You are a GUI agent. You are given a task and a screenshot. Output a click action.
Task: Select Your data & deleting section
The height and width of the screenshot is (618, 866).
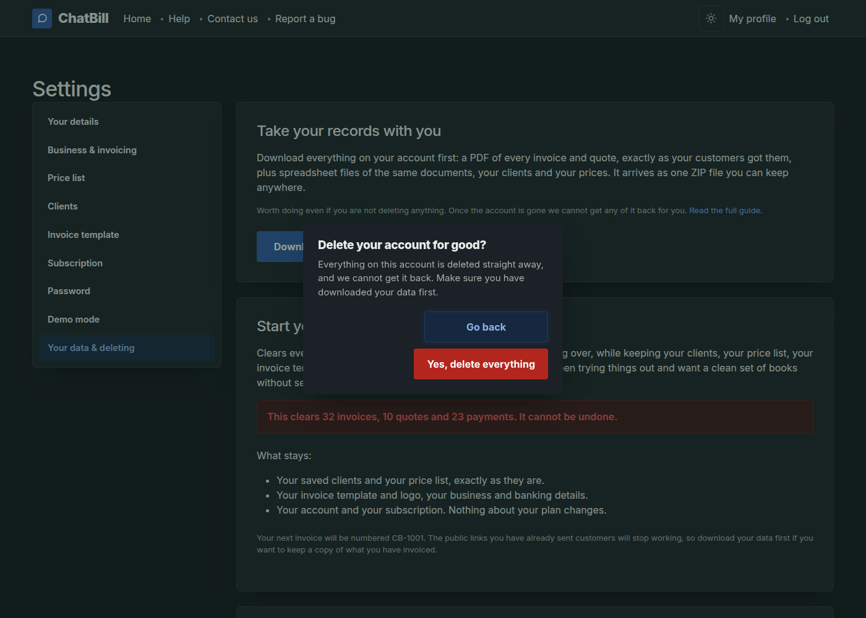[x=127, y=348]
